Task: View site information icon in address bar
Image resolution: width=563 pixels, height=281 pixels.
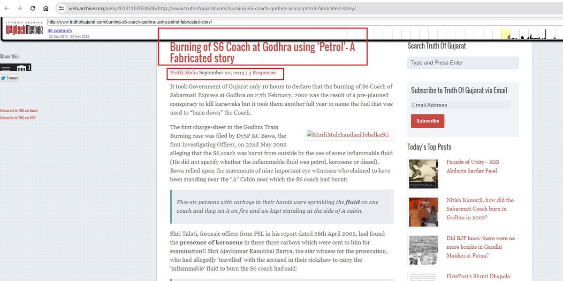Action: [x=62, y=8]
